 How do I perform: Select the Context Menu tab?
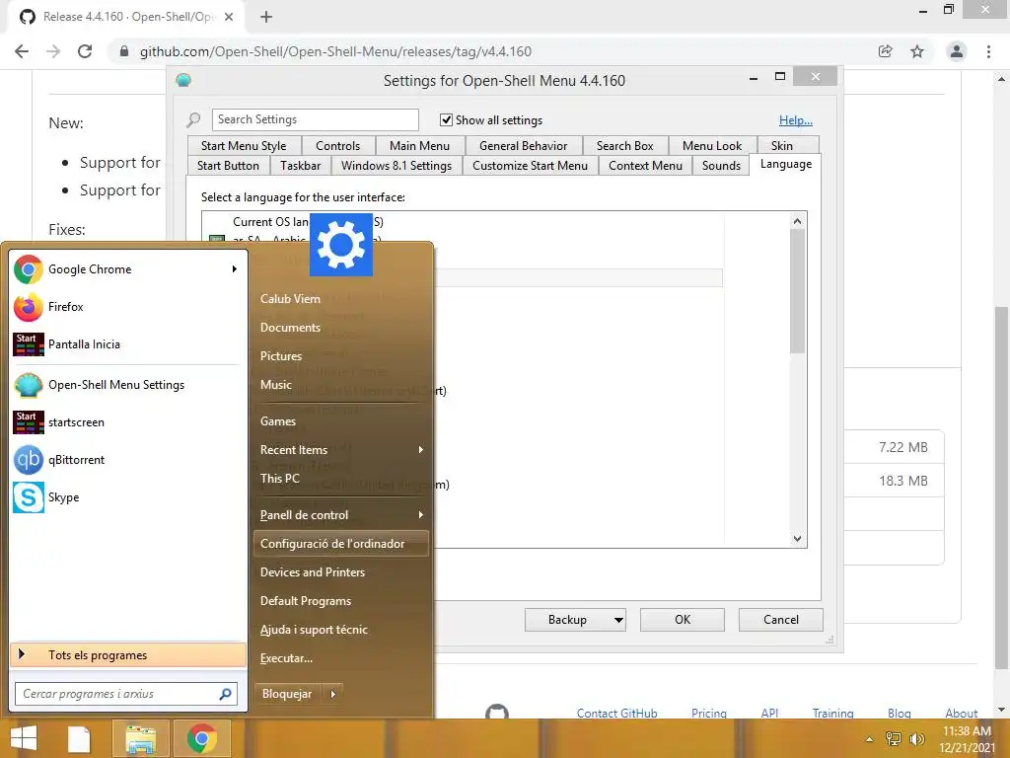tap(645, 166)
